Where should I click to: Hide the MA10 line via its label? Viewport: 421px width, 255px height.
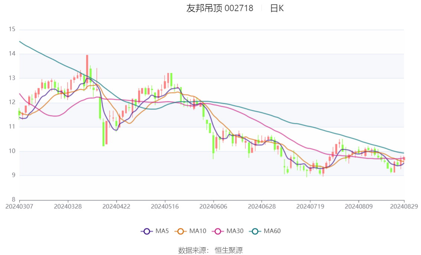[198, 231]
